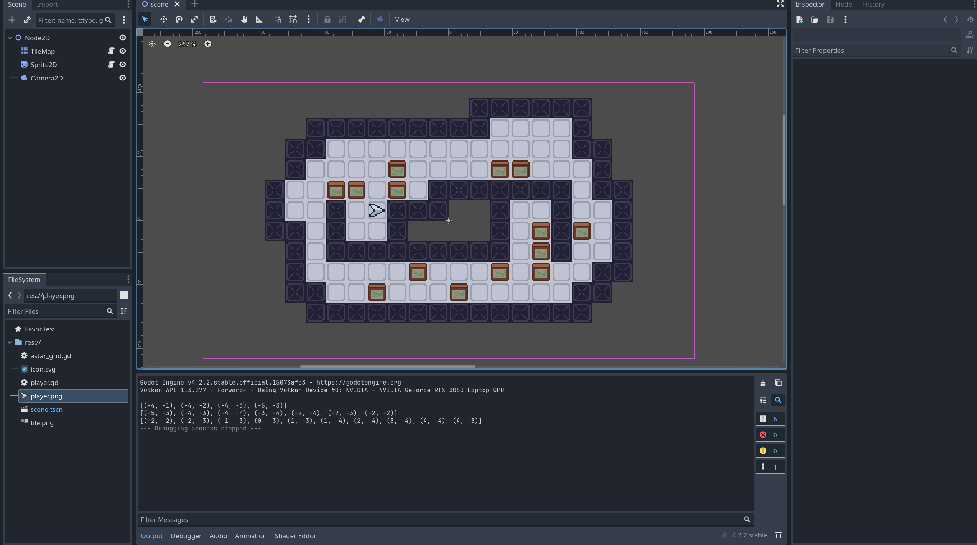977x545 pixels.
Task: Reset zoom via the 267 % button
Action: [x=187, y=44]
